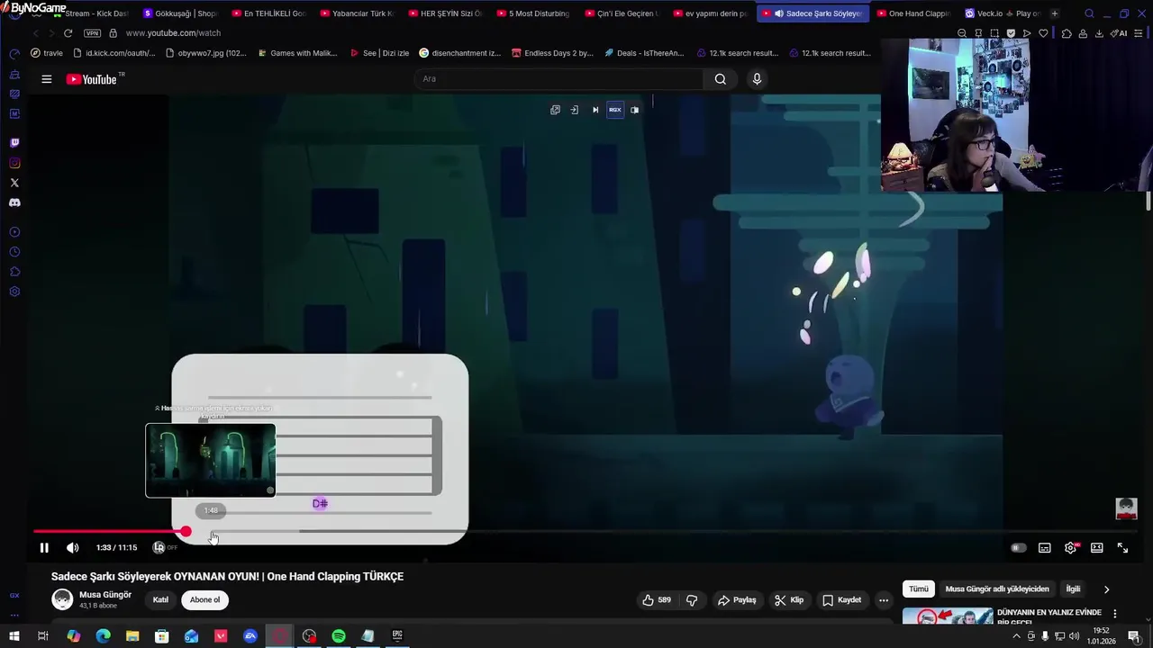Viewport: 1153px width, 648px height.
Task: Pause the YouTube video
Action: [44, 547]
